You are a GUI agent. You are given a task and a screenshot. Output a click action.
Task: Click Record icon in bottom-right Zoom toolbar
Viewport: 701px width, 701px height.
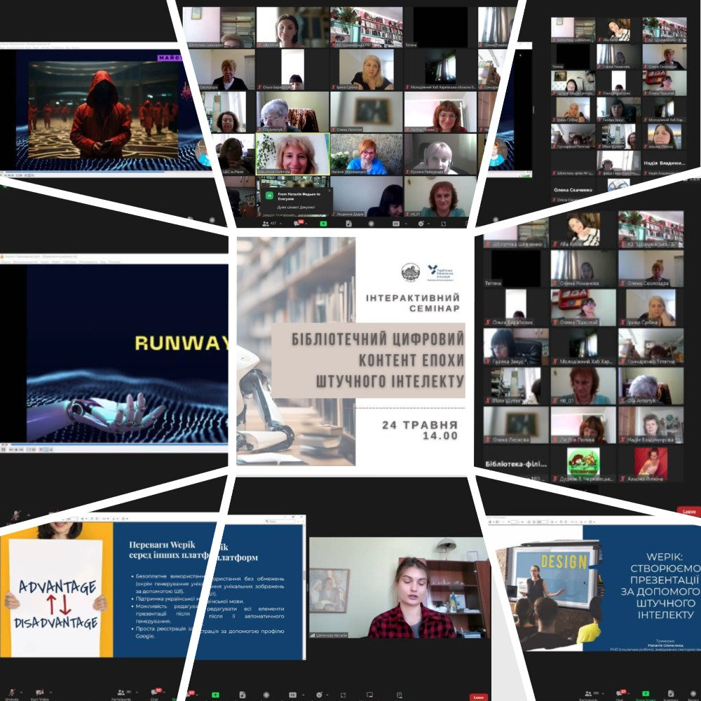click(694, 693)
